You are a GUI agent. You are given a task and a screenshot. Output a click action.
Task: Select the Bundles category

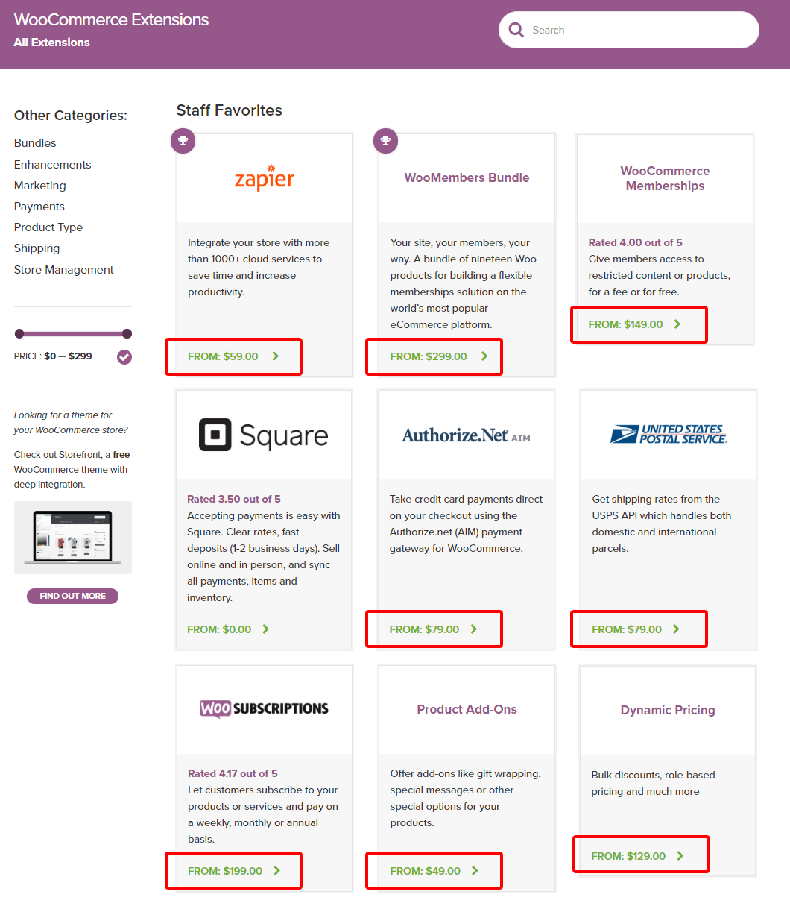click(35, 143)
